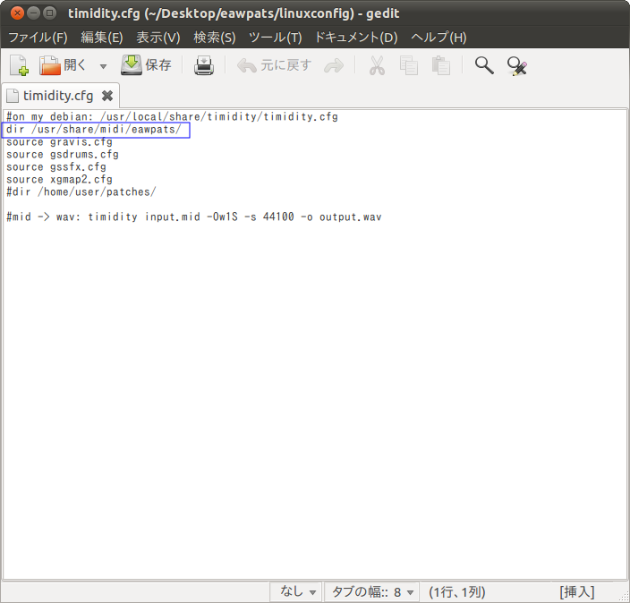Undo with the 元に戻す button
630x603 pixels.
(275, 65)
